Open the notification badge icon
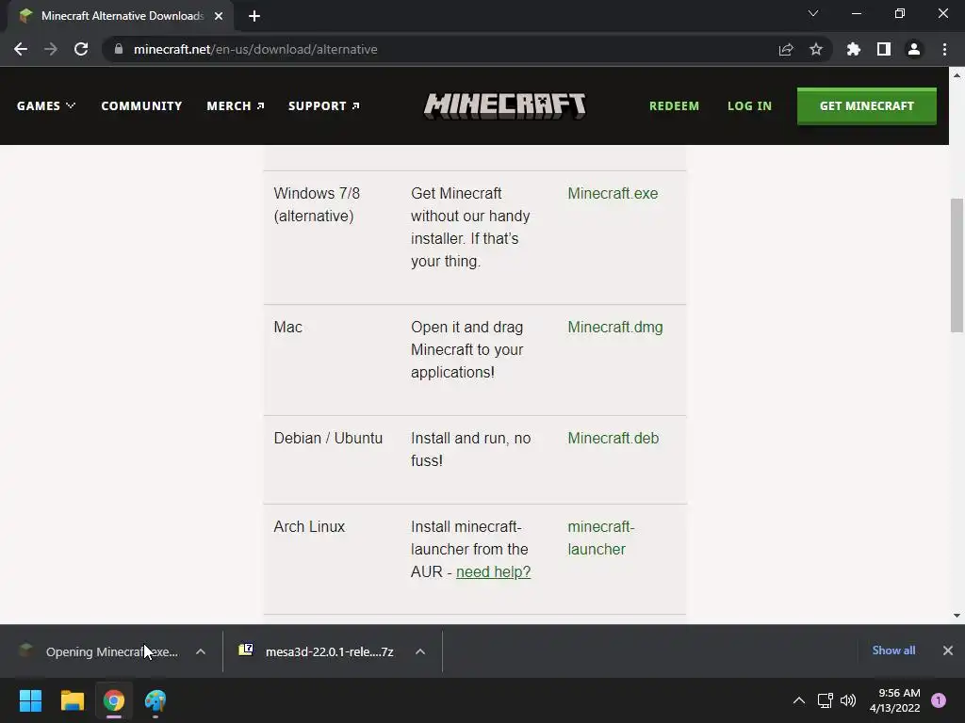 click(939, 700)
